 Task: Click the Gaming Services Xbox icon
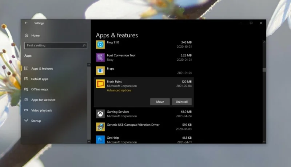(100, 114)
